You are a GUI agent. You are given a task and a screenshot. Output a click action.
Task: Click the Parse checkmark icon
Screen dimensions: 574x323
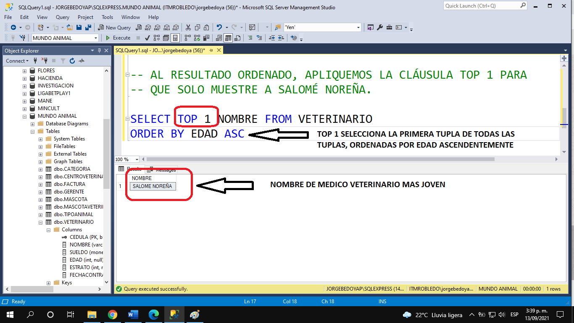point(147,38)
